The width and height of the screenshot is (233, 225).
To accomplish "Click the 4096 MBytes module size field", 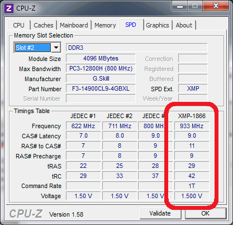I will click(x=101, y=58).
